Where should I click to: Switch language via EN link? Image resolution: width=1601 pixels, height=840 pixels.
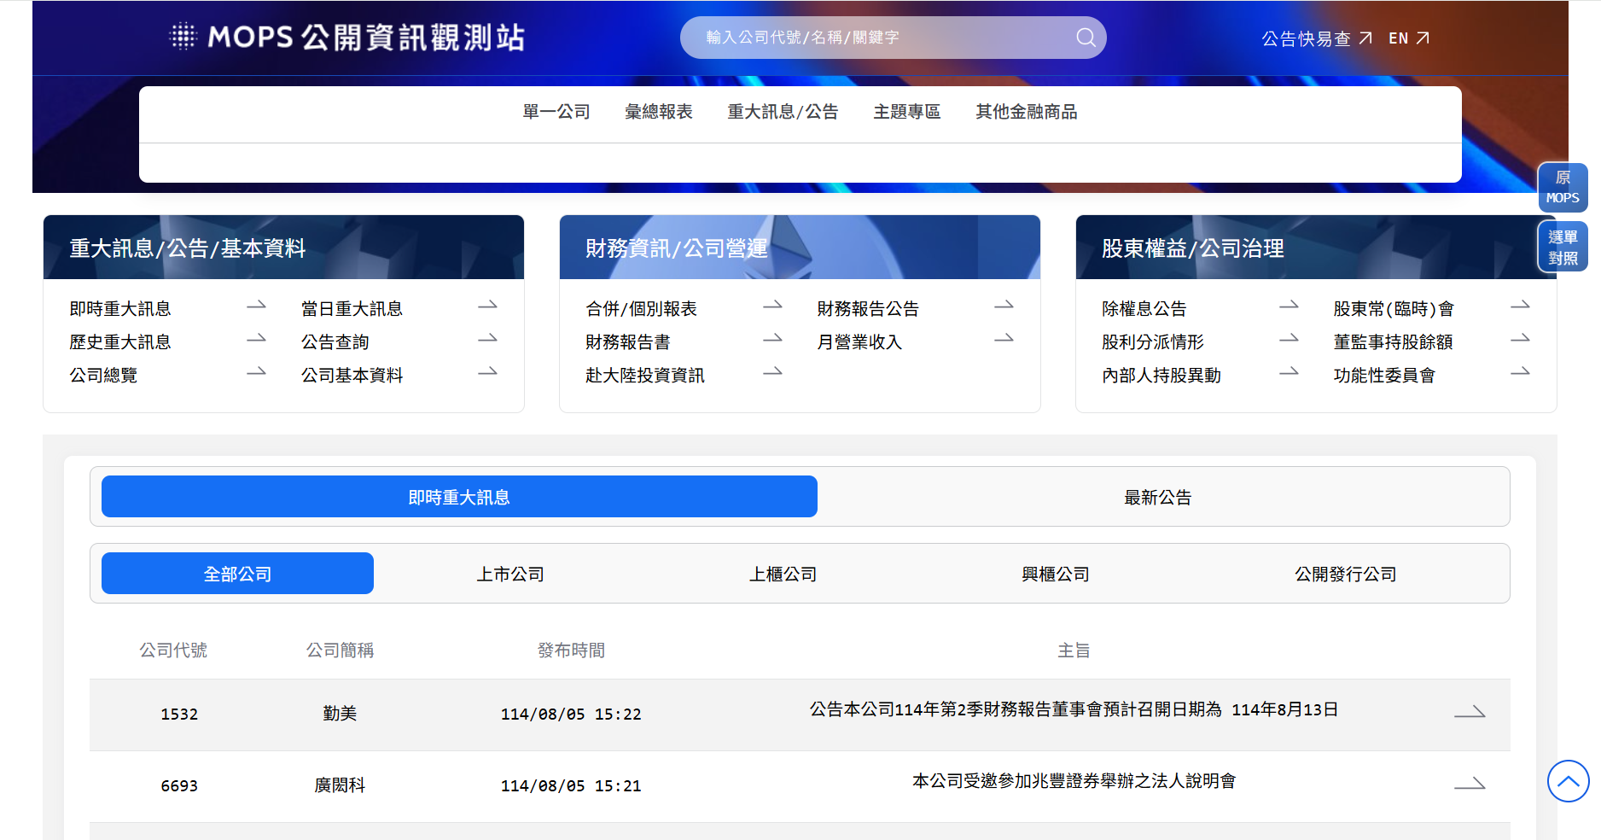click(1398, 38)
